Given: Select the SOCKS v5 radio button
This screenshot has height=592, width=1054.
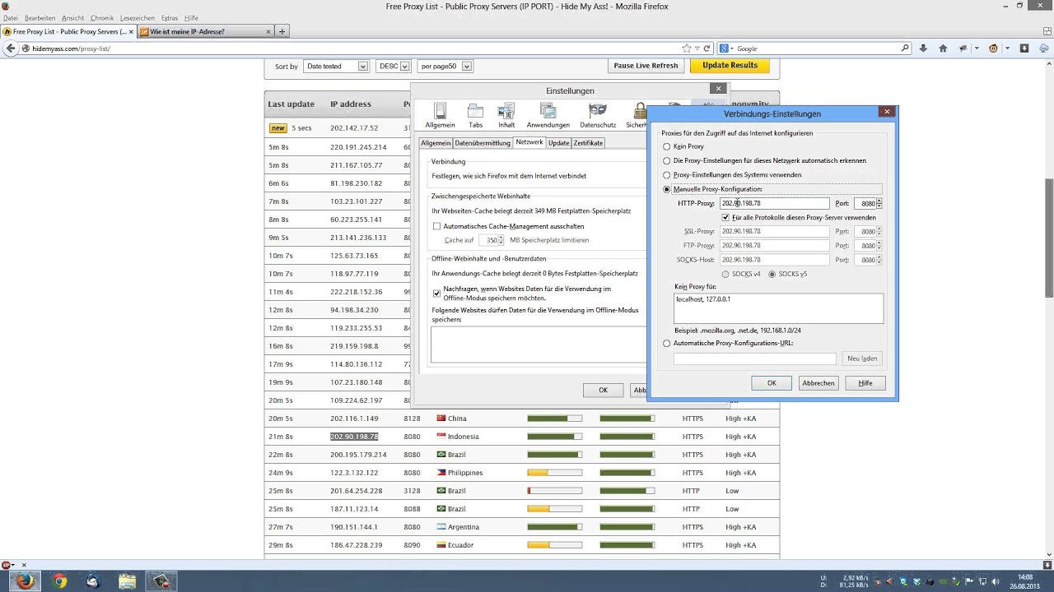Looking at the screenshot, I should (772, 274).
